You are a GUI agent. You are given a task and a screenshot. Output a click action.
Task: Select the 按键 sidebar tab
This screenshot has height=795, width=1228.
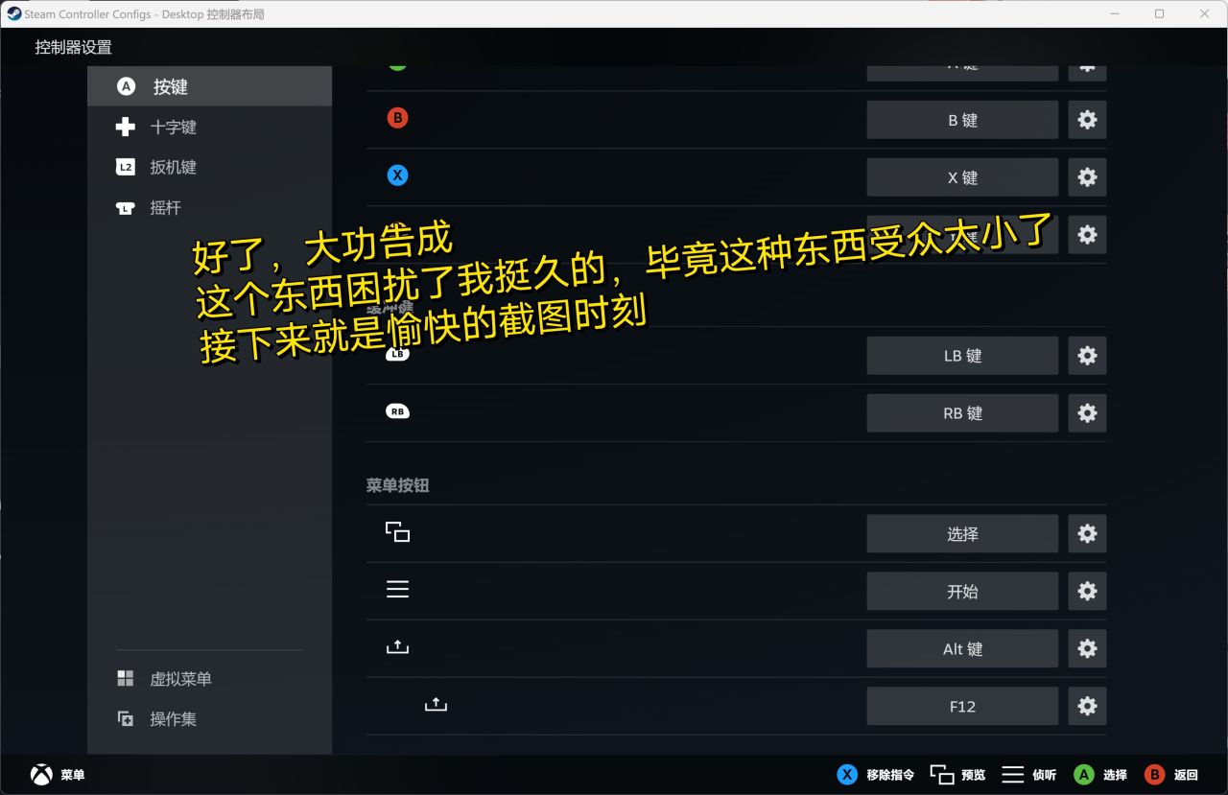coord(171,86)
